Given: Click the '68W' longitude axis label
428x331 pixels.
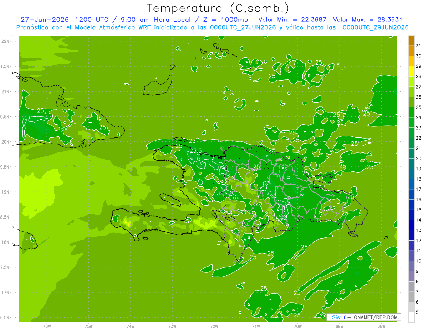Looking at the screenshot, I should [381, 326].
